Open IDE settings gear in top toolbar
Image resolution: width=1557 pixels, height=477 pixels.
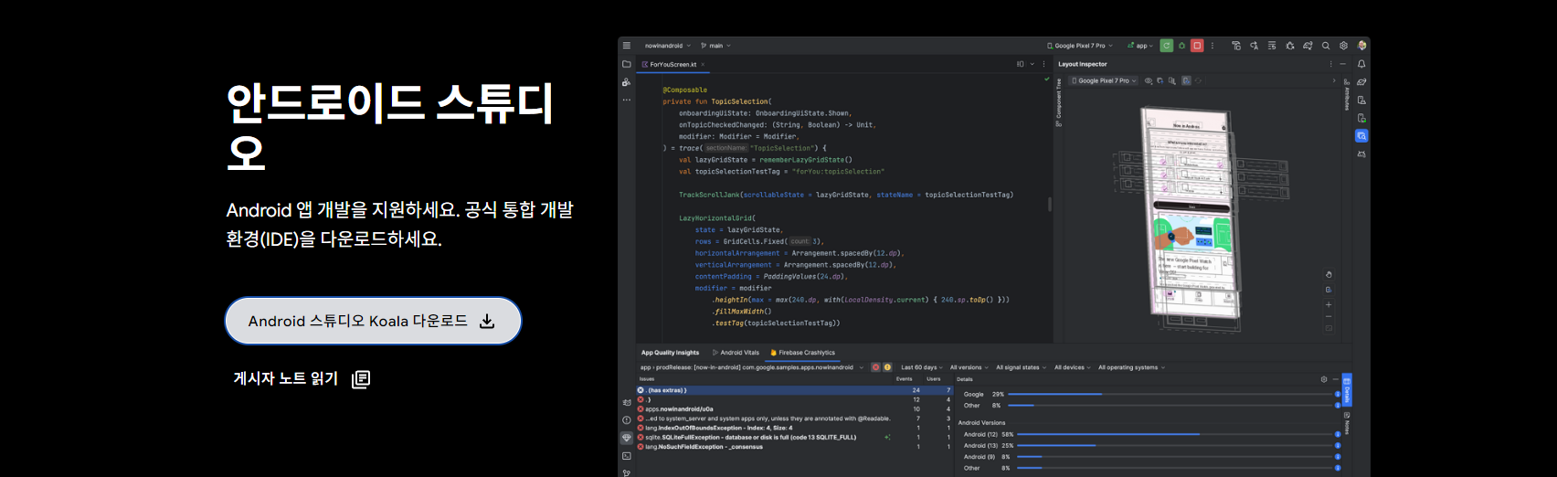click(1343, 46)
